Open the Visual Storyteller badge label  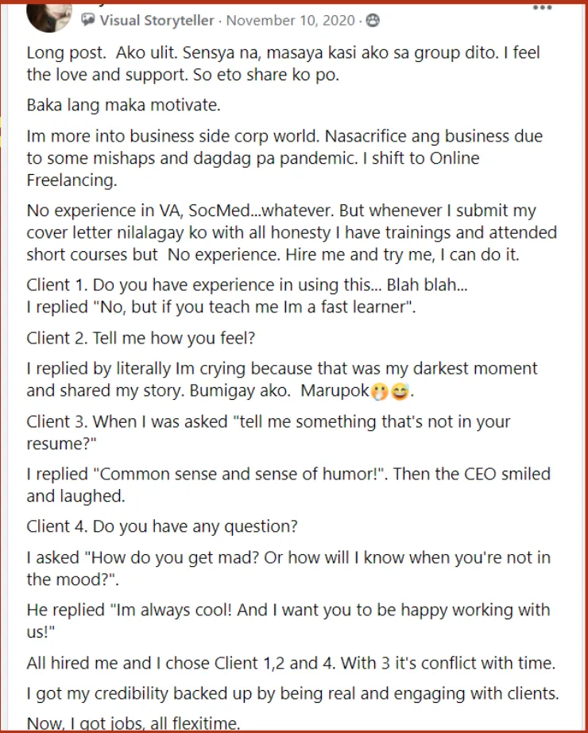click(157, 21)
